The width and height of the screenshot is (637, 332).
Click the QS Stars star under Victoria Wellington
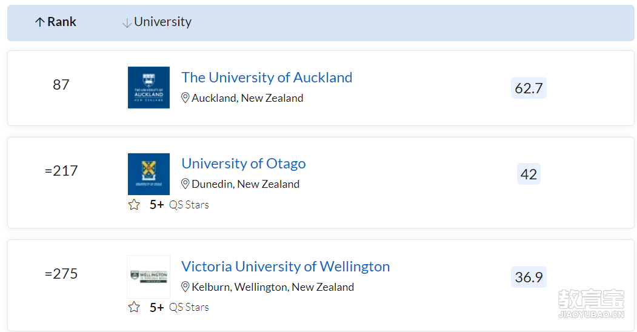pyautogui.click(x=134, y=307)
